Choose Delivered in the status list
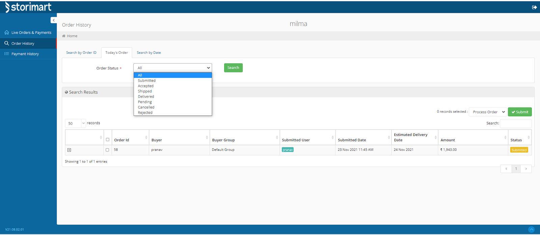Screen dimensions: 540x235 coord(173,97)
